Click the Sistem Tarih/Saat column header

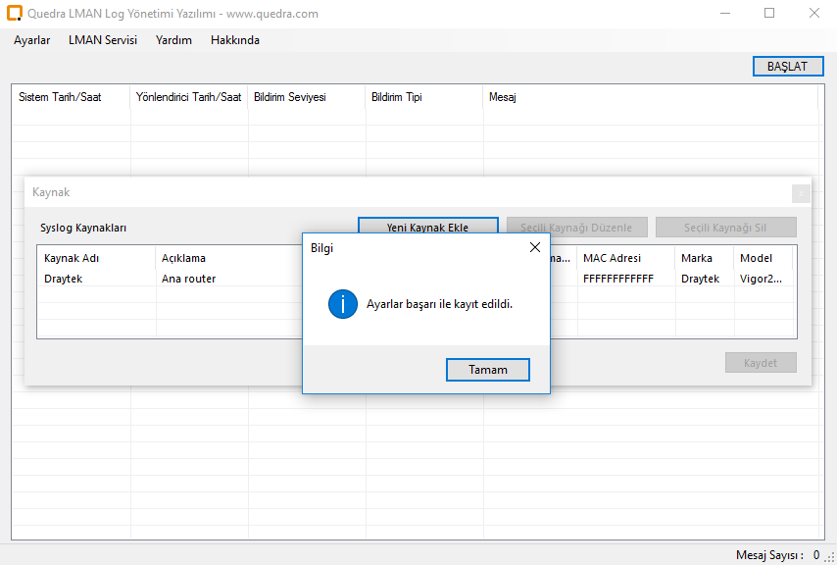pyautogui.click(x=60, y=97)
